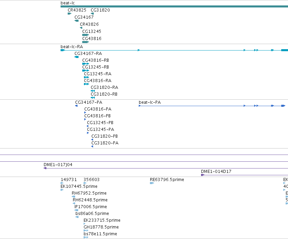
Task: Select the CG43816-PB protein glyph
Action: [x=85, y=119]
